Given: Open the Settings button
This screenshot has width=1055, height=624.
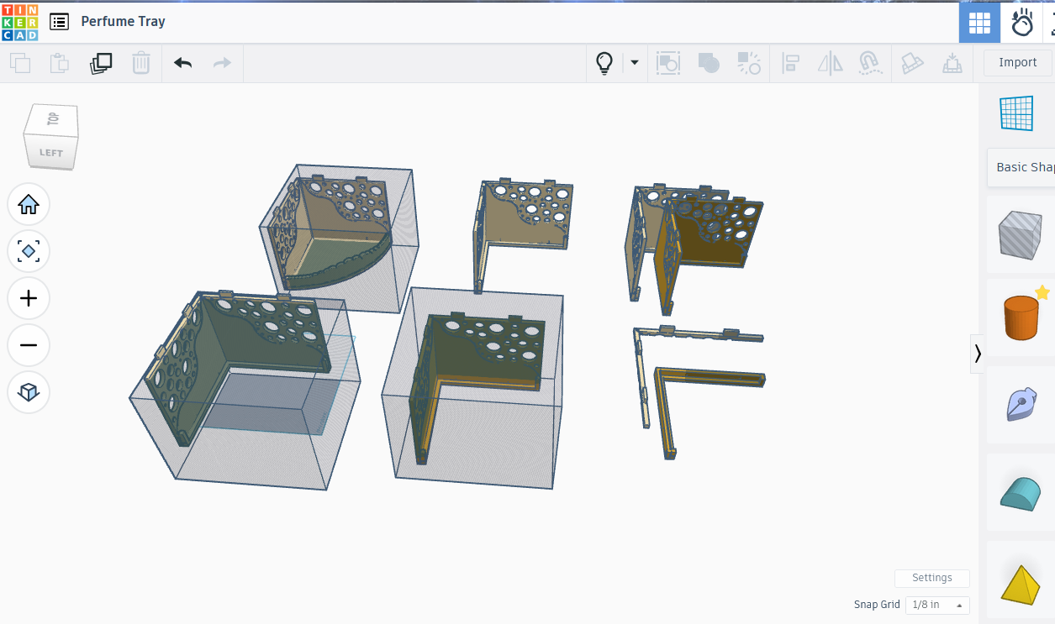Looking at the screenshot, I should [931, 578].
